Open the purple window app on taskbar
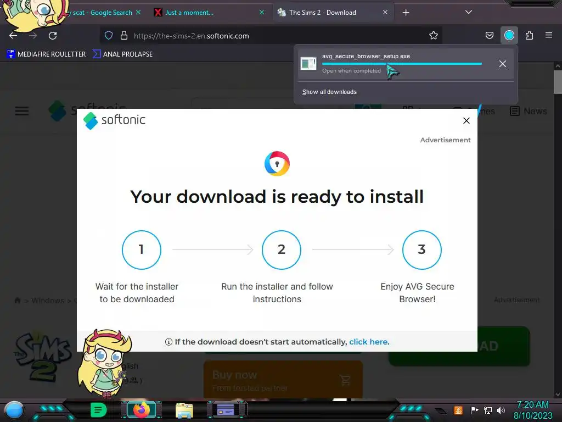 click(x=226, y=410)
